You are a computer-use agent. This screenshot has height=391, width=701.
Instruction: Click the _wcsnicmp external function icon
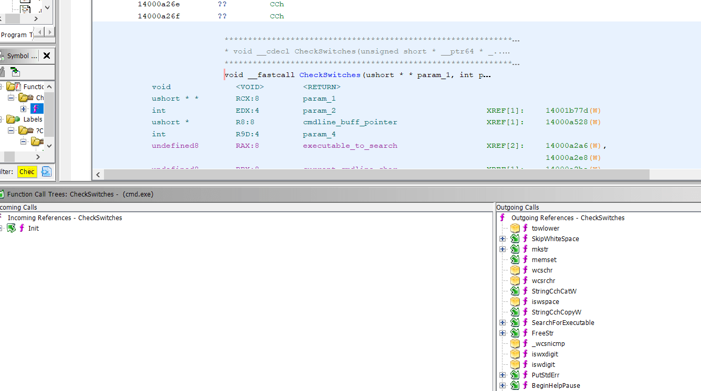click(x=515, y=344)
